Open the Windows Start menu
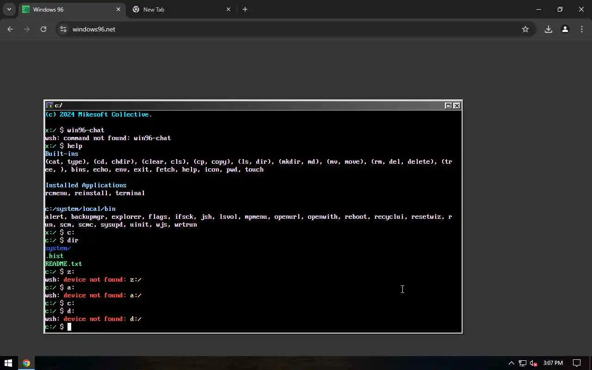 (x=8, y=363)
